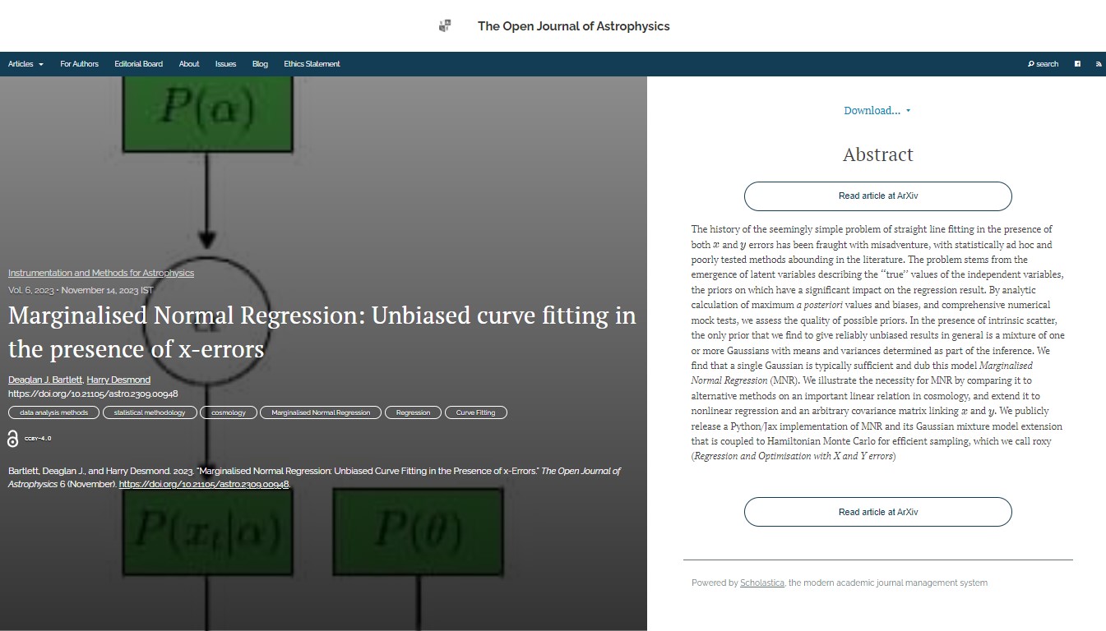Viewport: 1106px width, 631px height.
Task: Select the 'Curve Fitting' keyword tag
Action: click(475, 412)
